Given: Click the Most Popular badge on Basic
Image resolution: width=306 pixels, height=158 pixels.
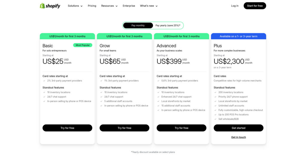Looking at the screenshot, I should [82, 45].
